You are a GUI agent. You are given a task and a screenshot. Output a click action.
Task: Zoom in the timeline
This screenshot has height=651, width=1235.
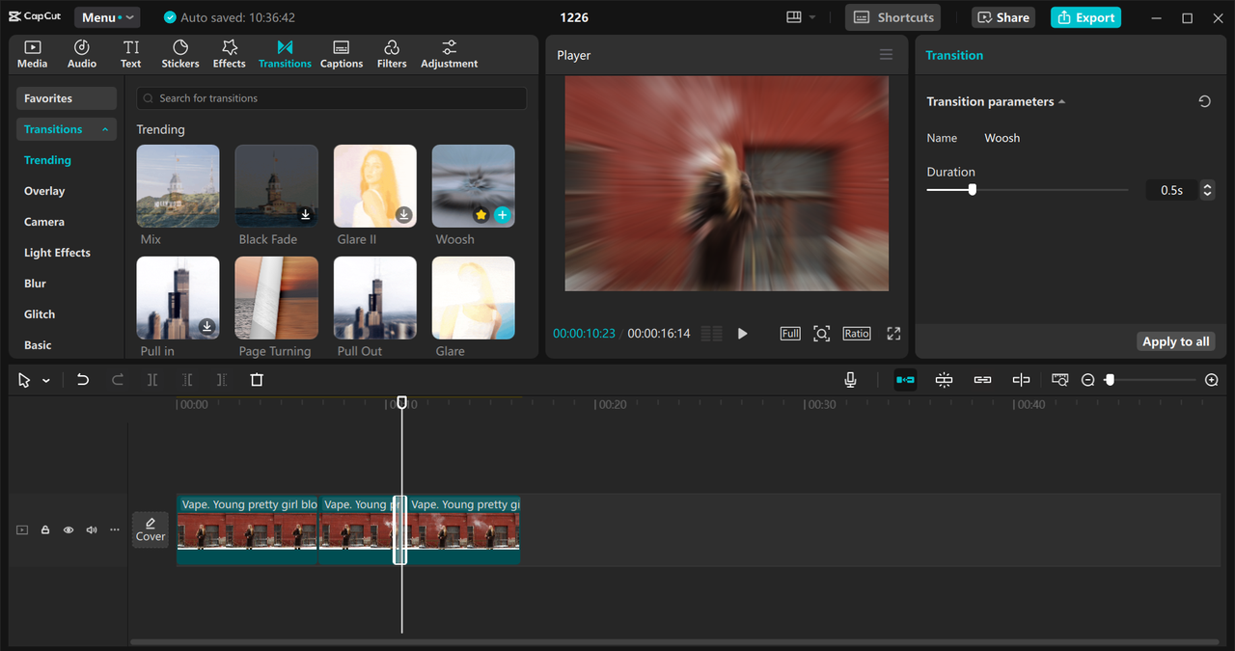click(x=1212, y=380)
